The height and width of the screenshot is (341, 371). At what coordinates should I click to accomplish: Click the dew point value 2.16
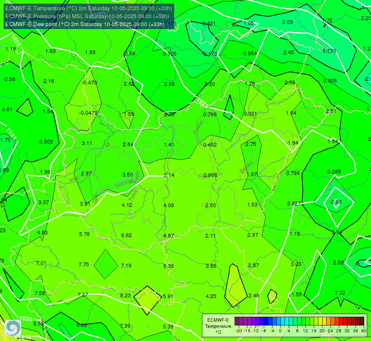(x=49, y=81)
